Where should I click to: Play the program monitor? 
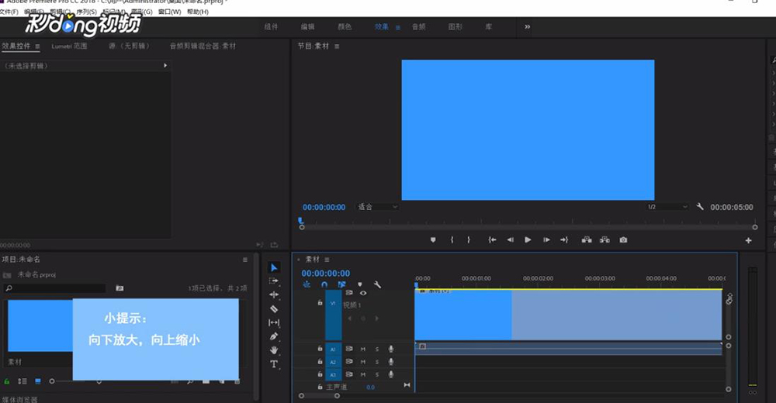coord(528,239)
